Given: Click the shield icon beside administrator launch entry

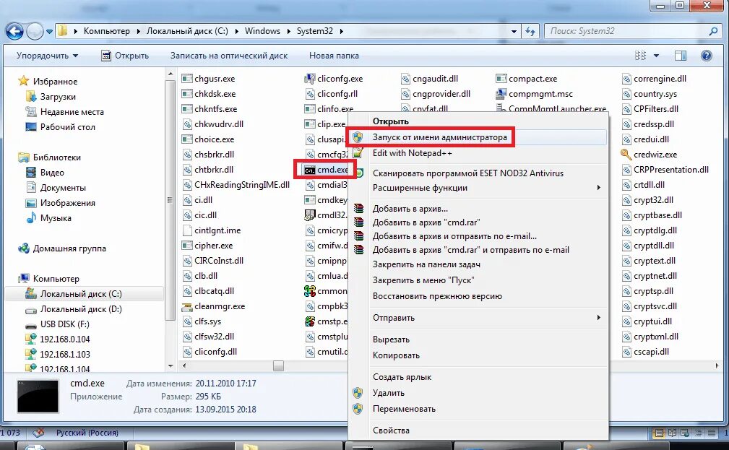Looking at the screenshot, I should (x=358, y=136).
